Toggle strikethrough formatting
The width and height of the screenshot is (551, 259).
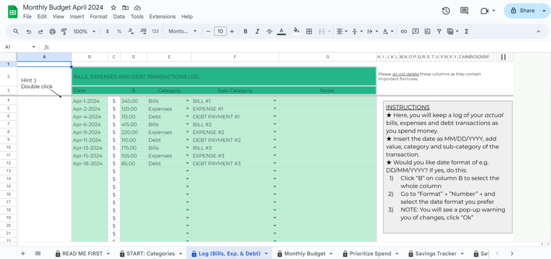pos(269,31)
